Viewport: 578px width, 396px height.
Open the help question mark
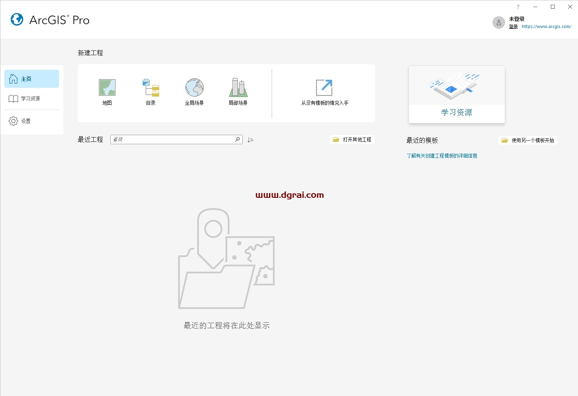[518, 7]
